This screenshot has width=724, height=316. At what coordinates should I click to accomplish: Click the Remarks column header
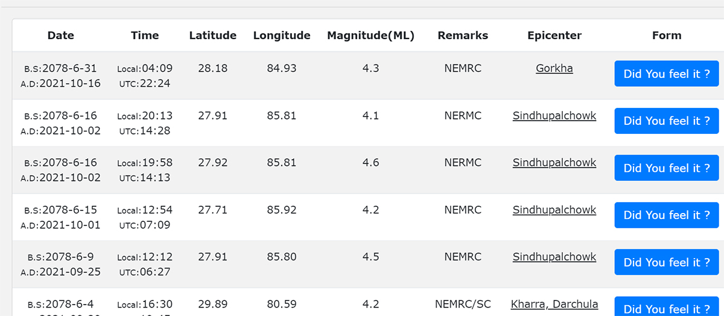point(463,36)
